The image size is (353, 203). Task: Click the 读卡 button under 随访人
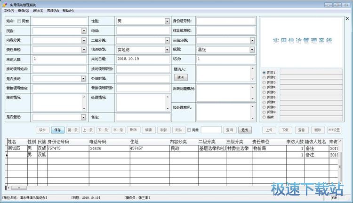(181, 77)
